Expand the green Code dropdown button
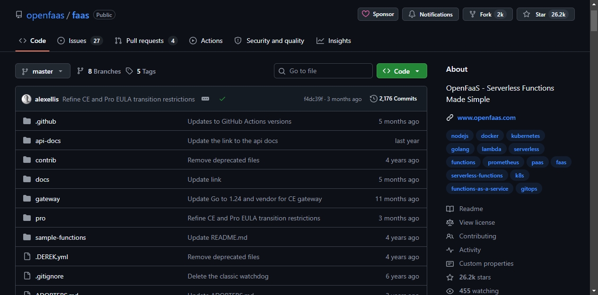 402,71
